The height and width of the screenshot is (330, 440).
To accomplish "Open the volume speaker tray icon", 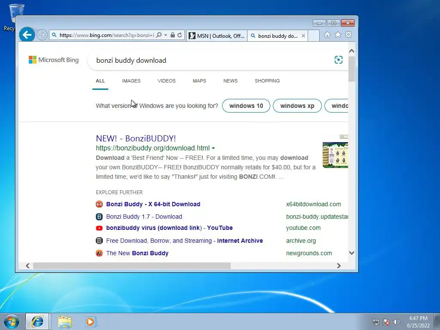I will (396, 322).
